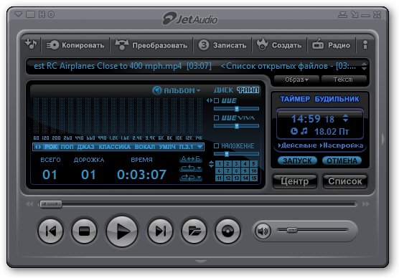
Task: Select the РОК equalizer preset
Action: pyautogui.click(x=51, y=147)
